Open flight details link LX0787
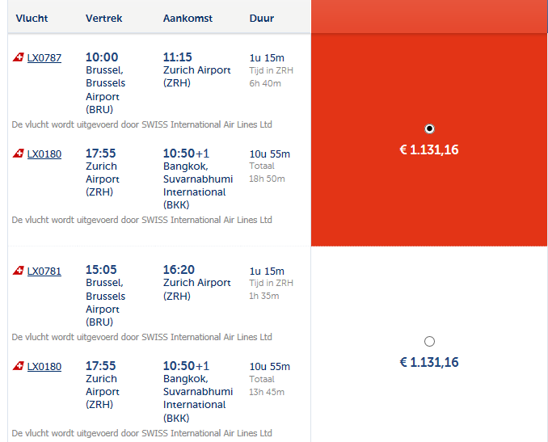Viewport: 548px width, 442px height. click(x=44, y=57)
